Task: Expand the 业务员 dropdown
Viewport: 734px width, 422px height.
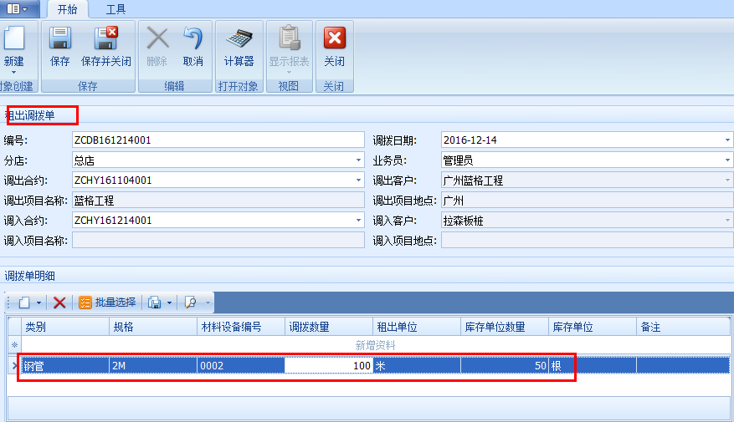Action: pos(727,160)
